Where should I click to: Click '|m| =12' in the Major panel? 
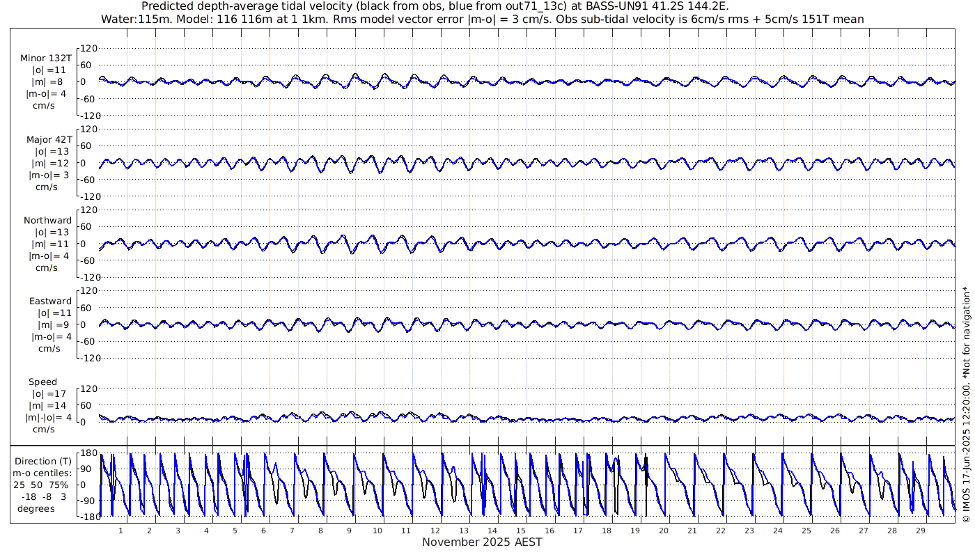(x=50, y=163)
